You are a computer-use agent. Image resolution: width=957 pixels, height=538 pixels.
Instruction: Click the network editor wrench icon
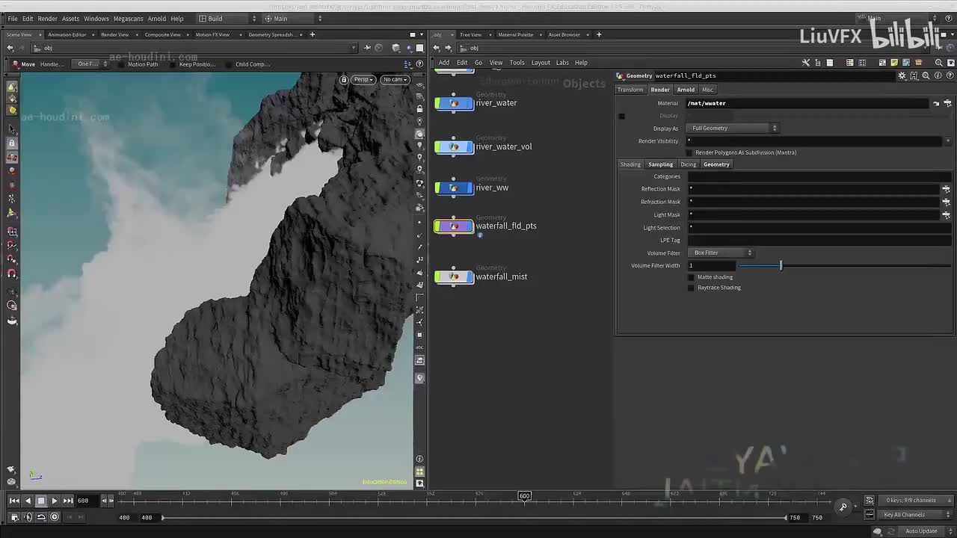[806, 63]
